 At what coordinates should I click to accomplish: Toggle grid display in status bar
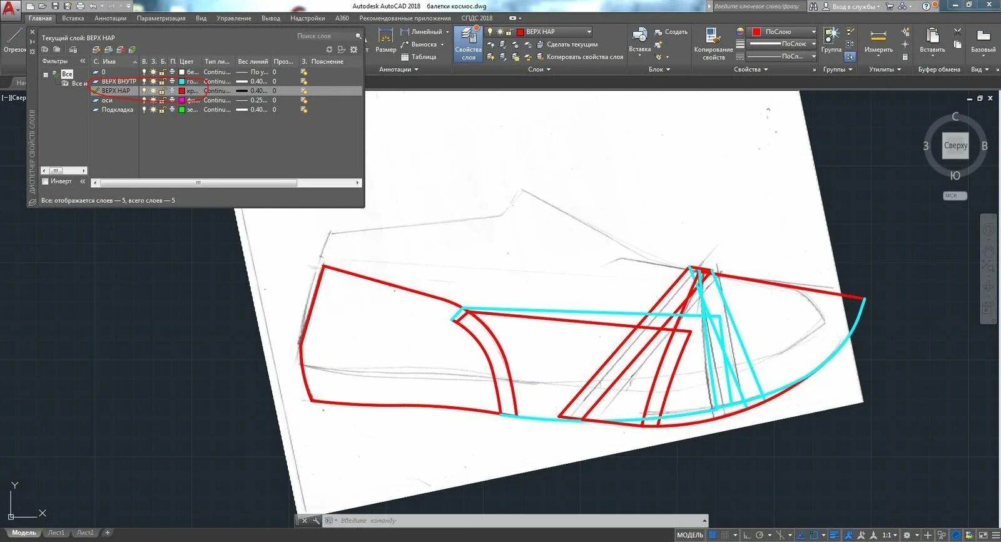point(713,535)
